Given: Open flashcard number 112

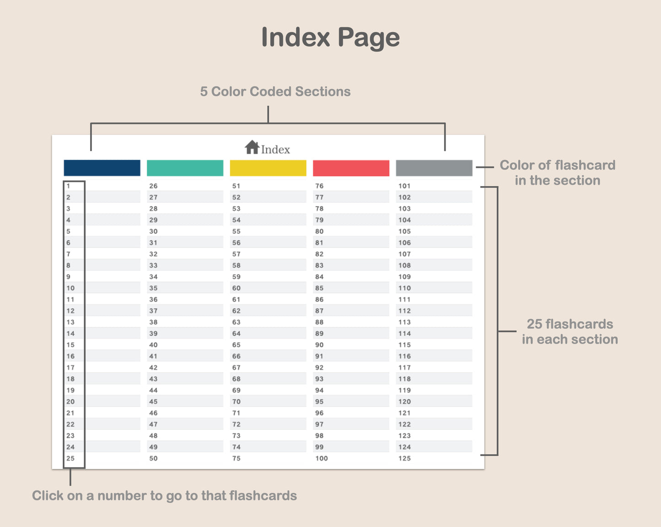Looking at the screenshot, I should [x=404, y=311].
